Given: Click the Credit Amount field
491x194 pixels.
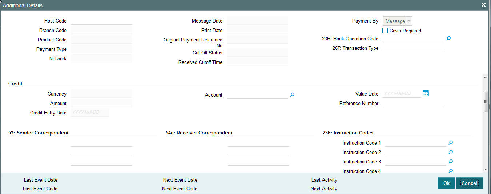Looking at the screenshot, I should coord(101,103).
